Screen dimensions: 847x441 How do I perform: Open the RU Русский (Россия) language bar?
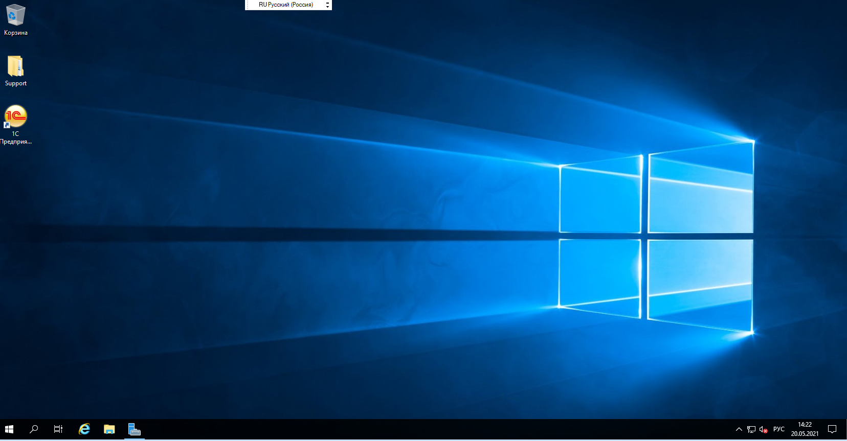click(x=286, y=5)
